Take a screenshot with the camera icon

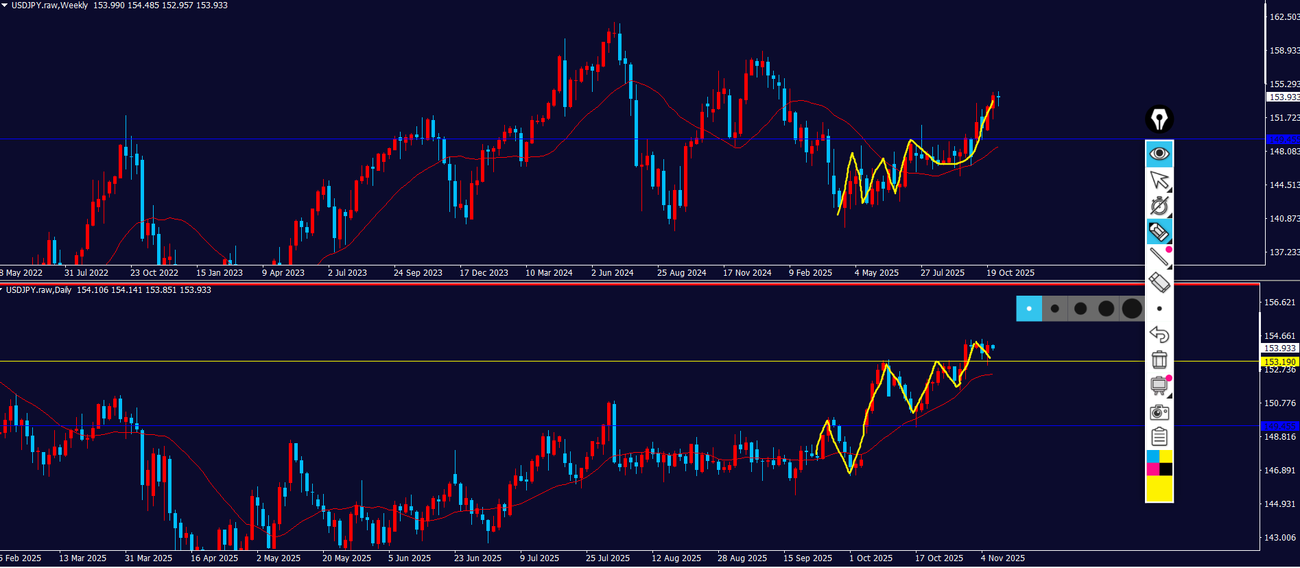(x=1159, y=412)
